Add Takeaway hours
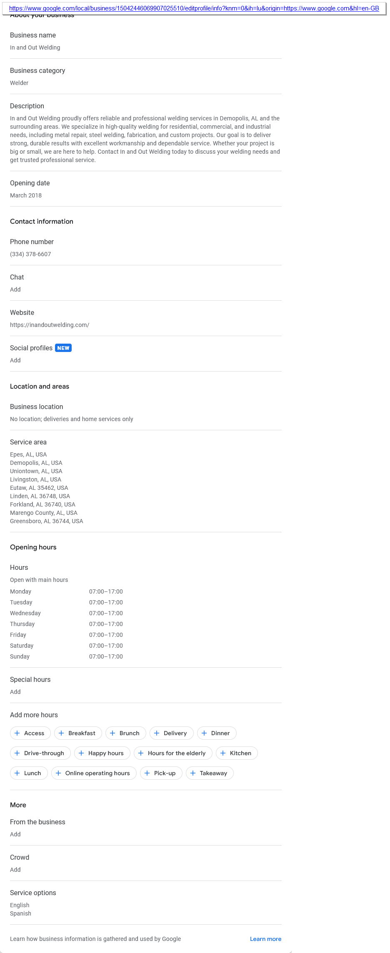Viewport: 390px width, 953px height. (x=210, y=773)
